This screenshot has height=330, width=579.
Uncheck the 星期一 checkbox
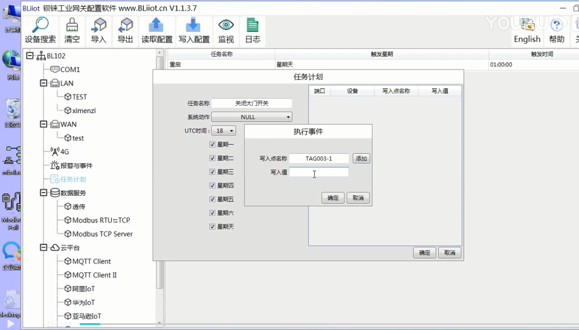[x=212, y=145]
